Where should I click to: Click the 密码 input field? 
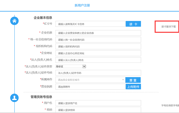click(98, 110)
